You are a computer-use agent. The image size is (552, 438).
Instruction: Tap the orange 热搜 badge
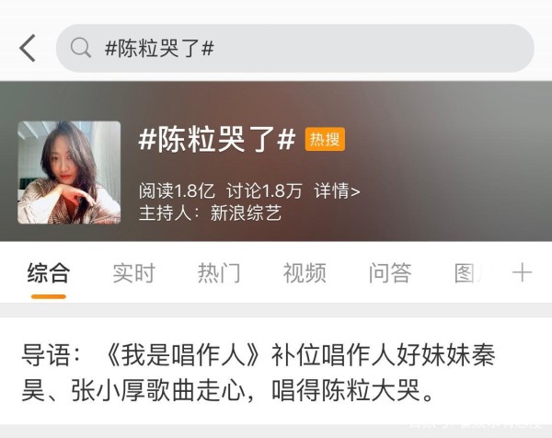tap(325, 140)
